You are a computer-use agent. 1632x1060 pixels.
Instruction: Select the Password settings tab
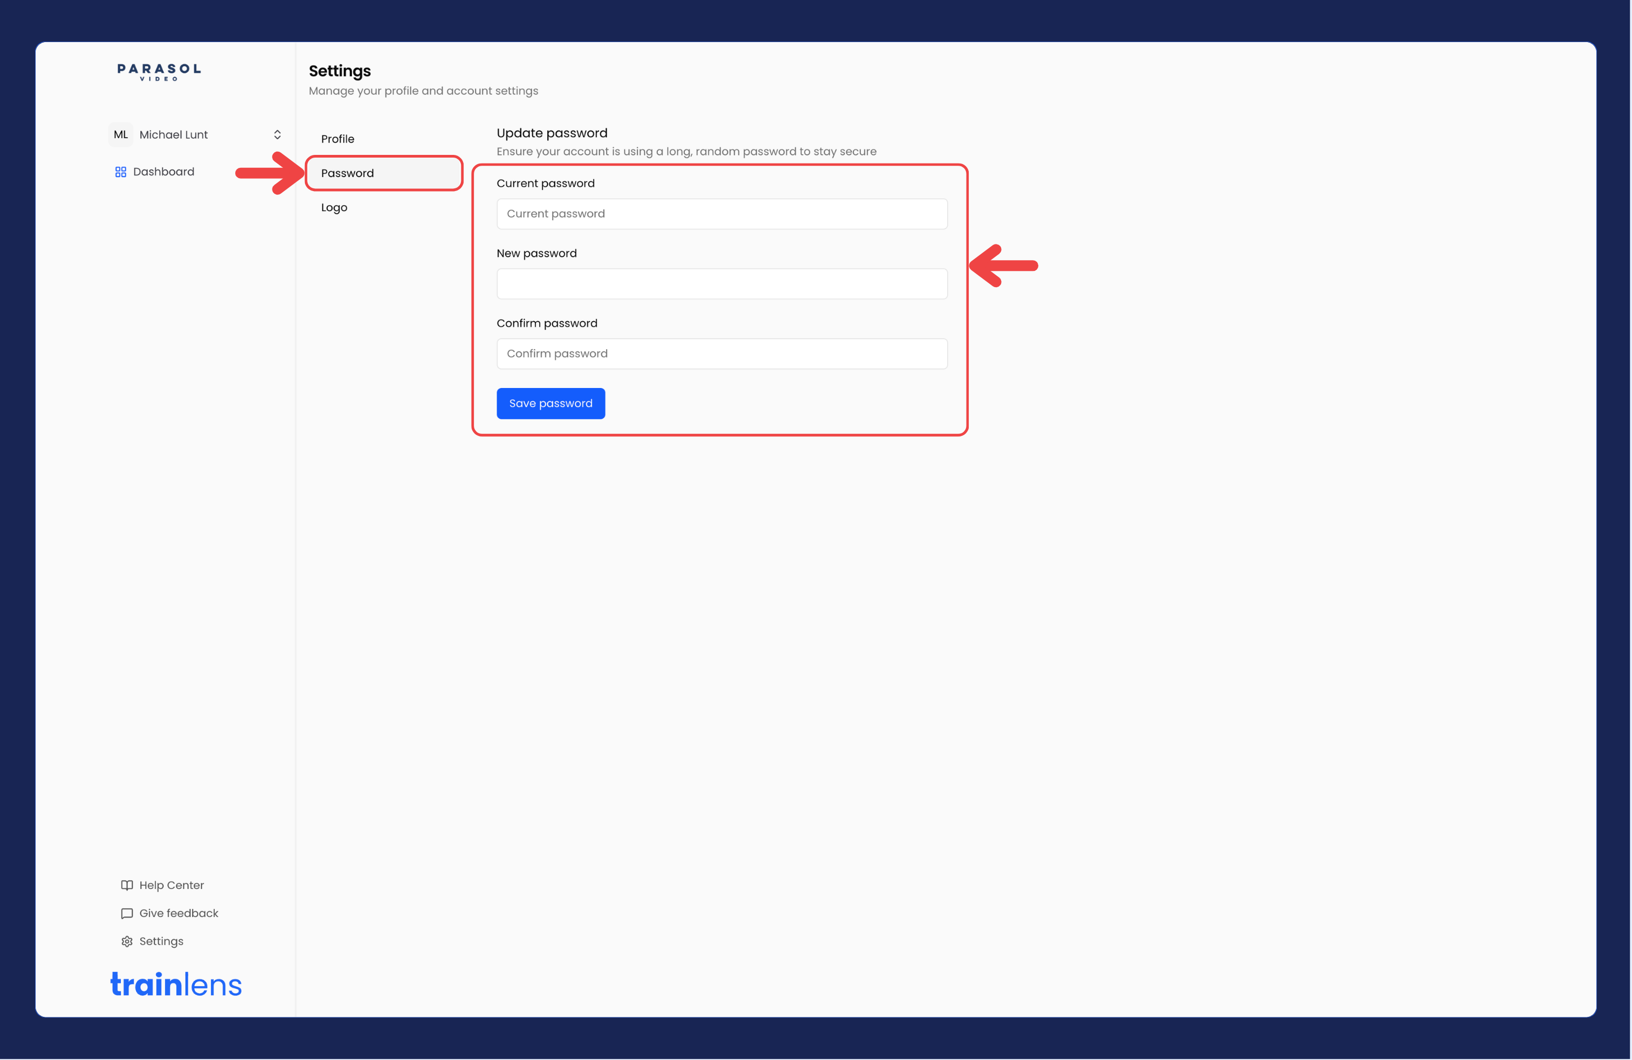pos(384,173)
